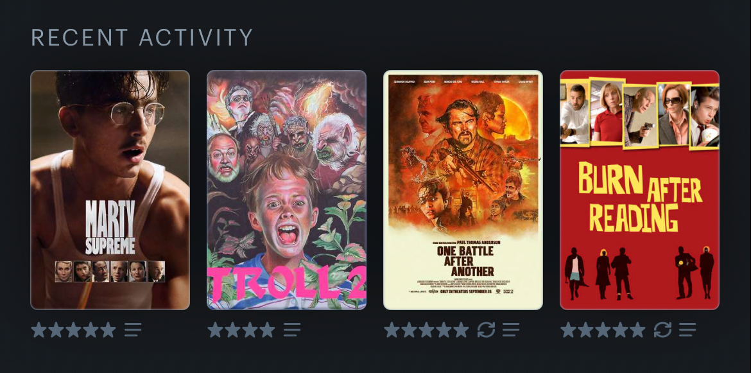
Task: Click the fifth star under Burn After Reading
Action: click(637, 329)
